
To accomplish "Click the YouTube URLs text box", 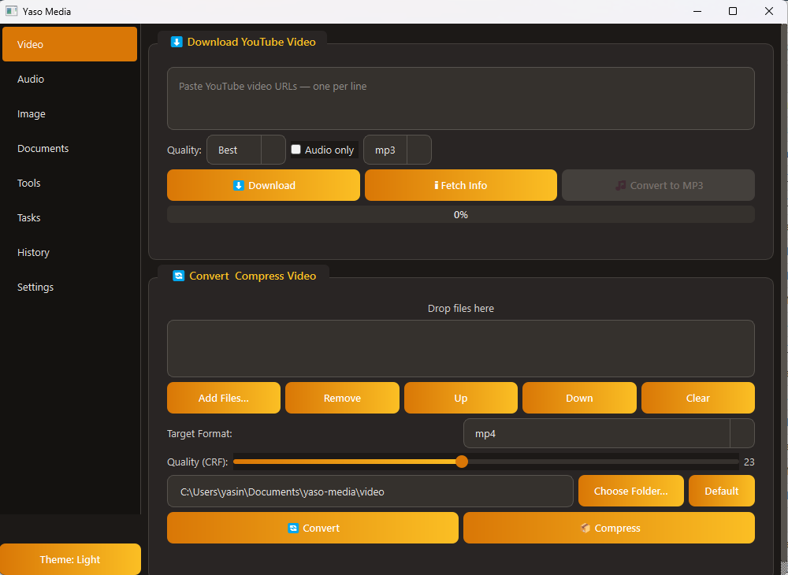I will click(x=461, y=98).
